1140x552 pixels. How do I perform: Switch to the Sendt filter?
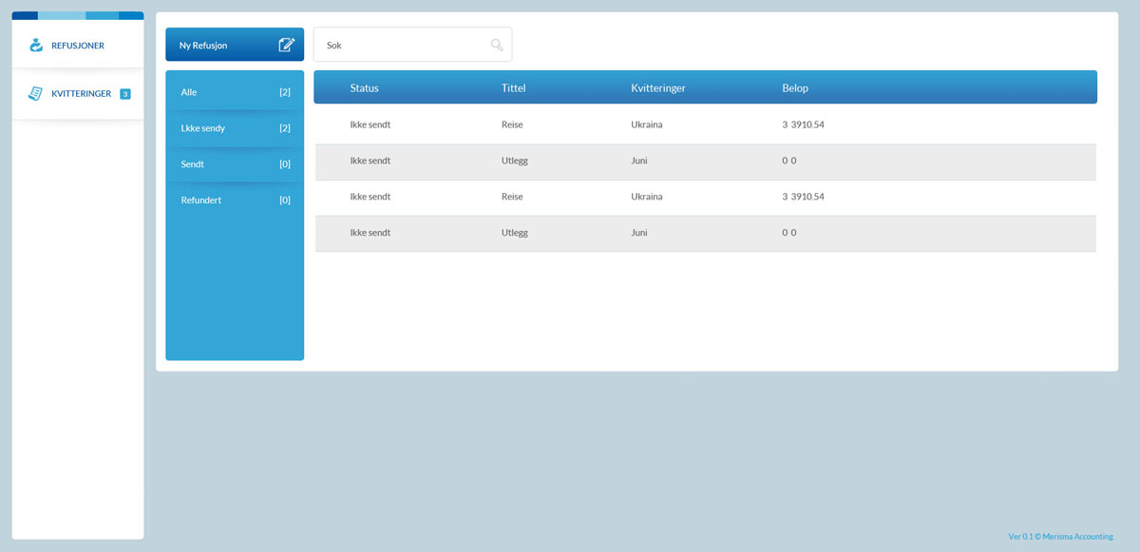pyautogui.click(x=235, y=164)
